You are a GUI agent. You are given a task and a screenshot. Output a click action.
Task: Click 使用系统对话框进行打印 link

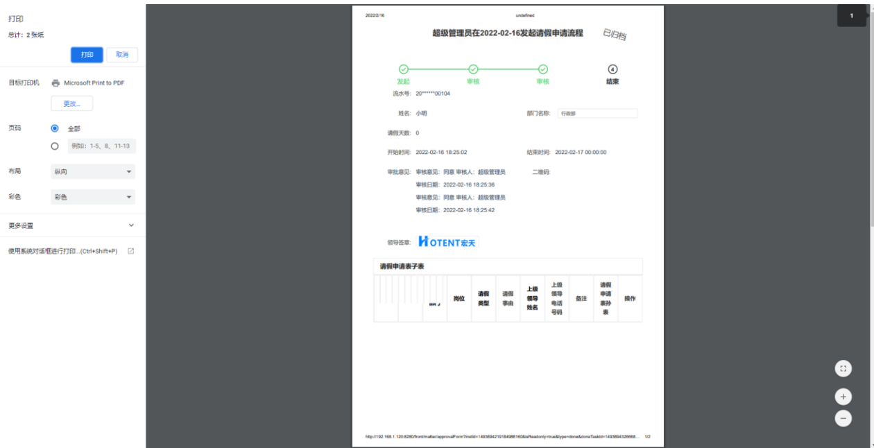pos(63,251)
